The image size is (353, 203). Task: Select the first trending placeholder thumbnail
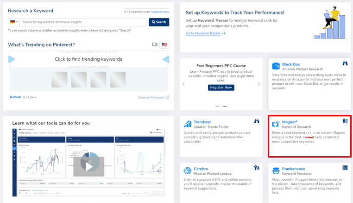59,80
